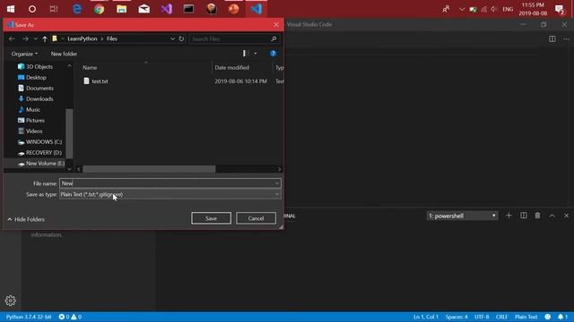
Task: Close the terminal panel
Action: click(x=566, y=216)
